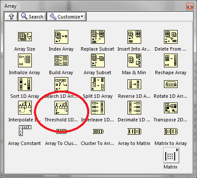The width and height of the screenshot is (197, 178).
Task: Click the Search button
Action: click(32, 17)
